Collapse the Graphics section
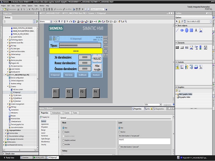The width and height of the screenshot is (215, 161). click(176, 87)
